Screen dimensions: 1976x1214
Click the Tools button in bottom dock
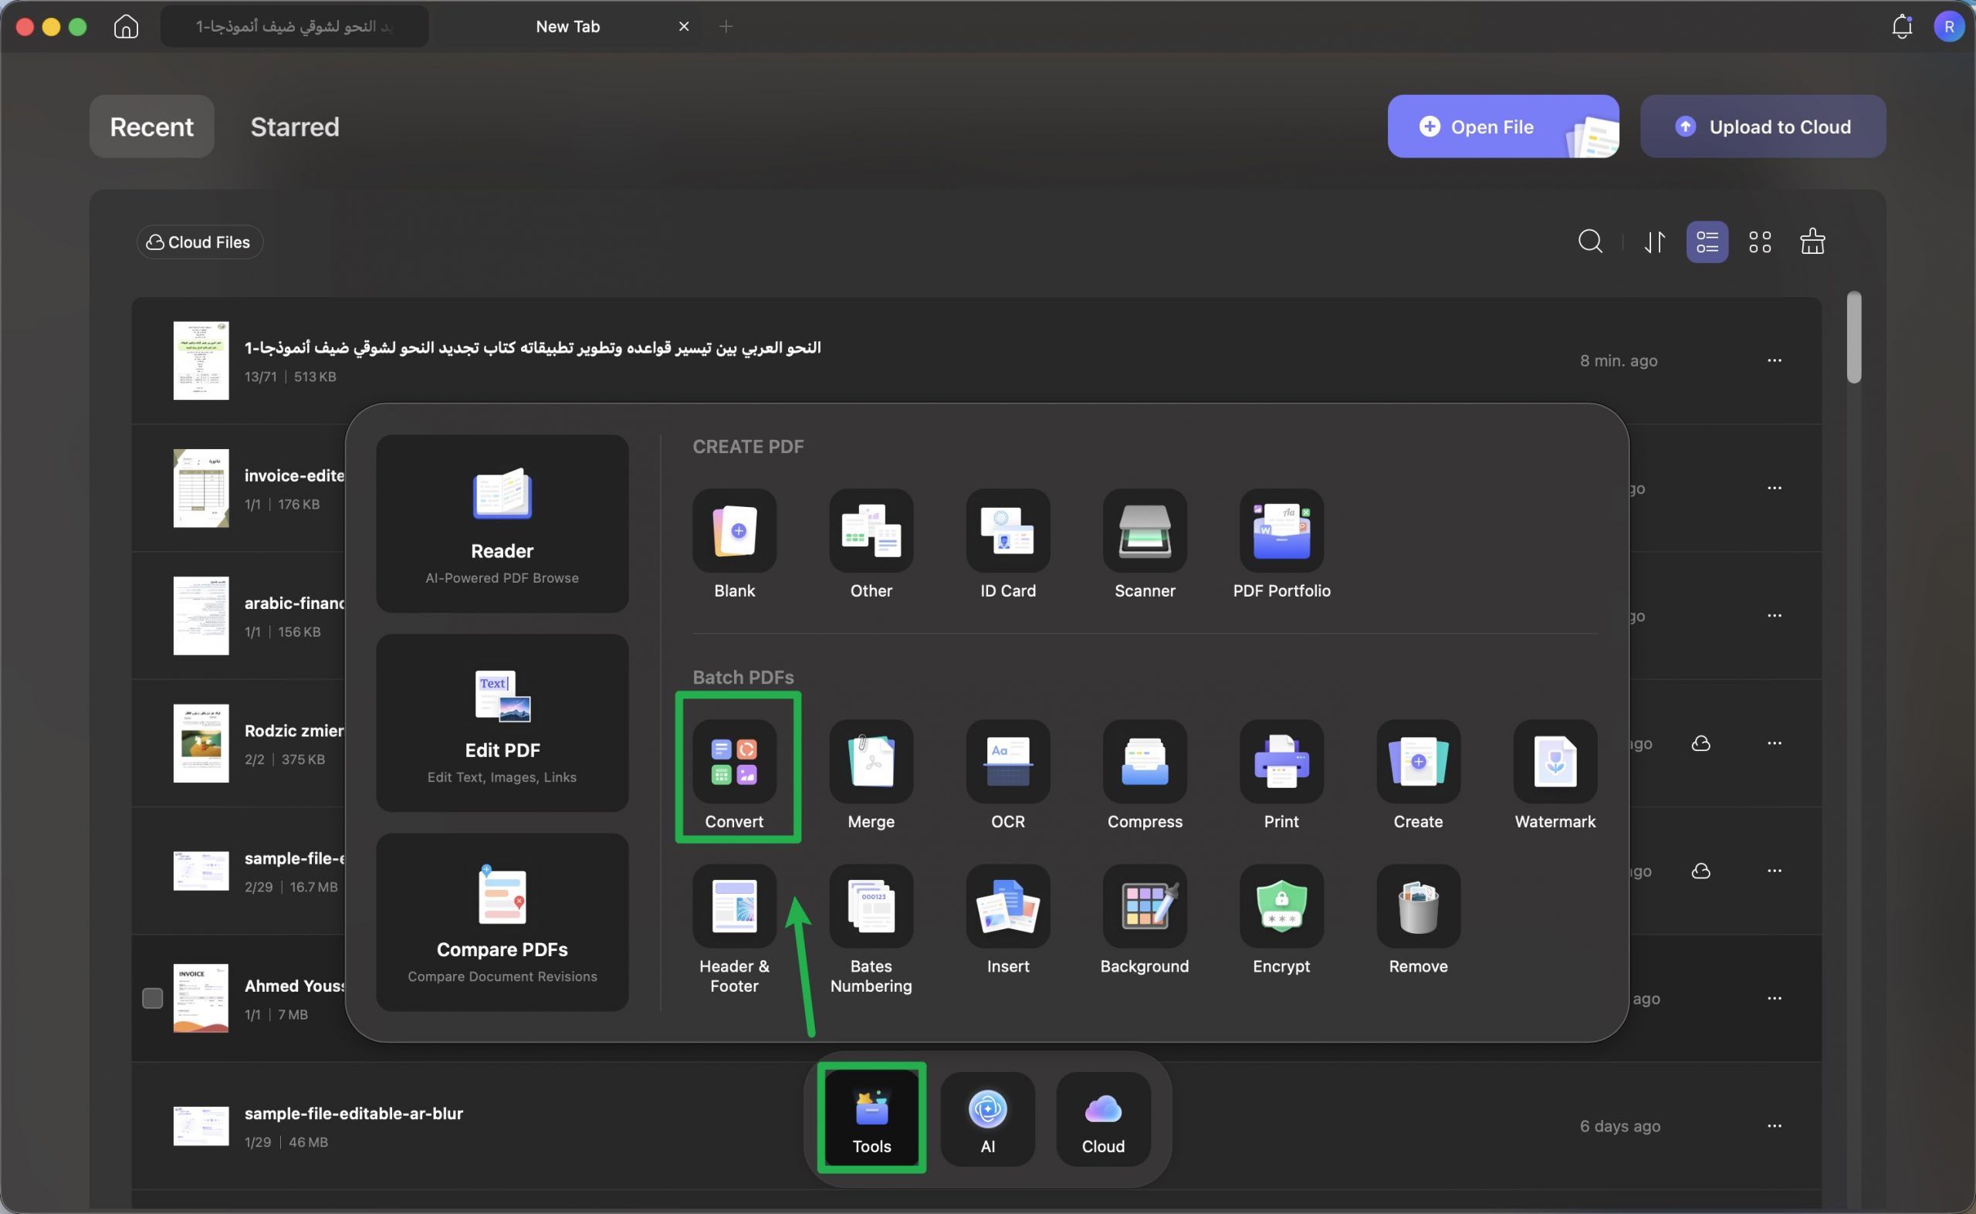[x=872, y=1118]
